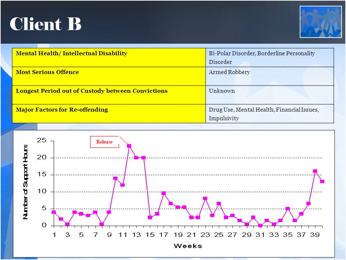Viewport: 346px width, 260px height.
Task: Click the 'Armed Robbery' value
Action: click(x=230, y=72)
